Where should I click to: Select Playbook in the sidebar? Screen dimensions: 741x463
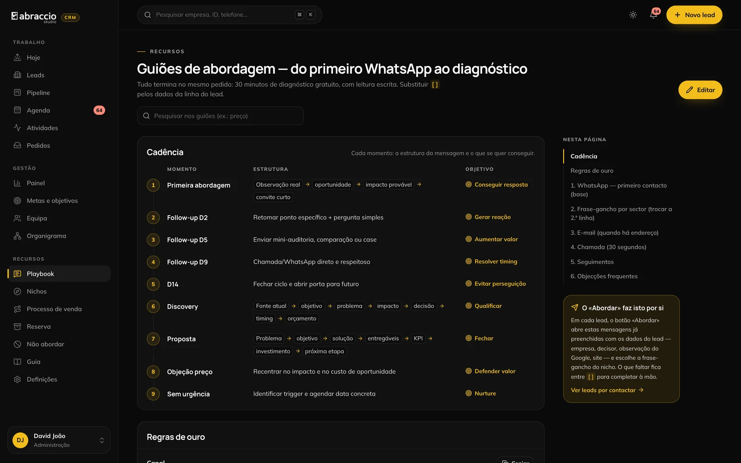point(59,274)
